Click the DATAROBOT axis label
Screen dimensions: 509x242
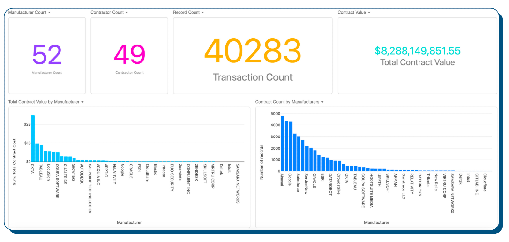330,185
